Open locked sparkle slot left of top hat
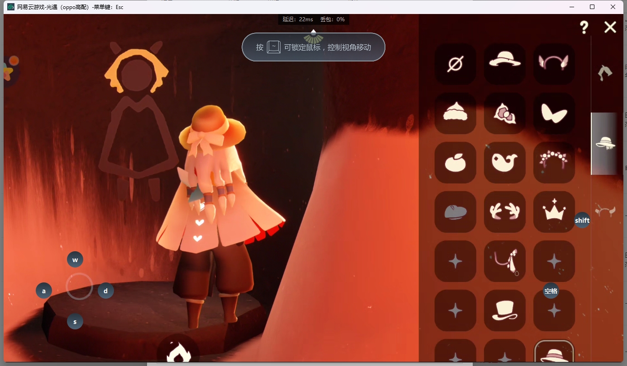 (455, 310)
